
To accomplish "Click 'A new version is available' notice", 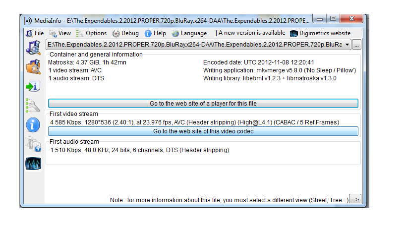I will [252, 33].
